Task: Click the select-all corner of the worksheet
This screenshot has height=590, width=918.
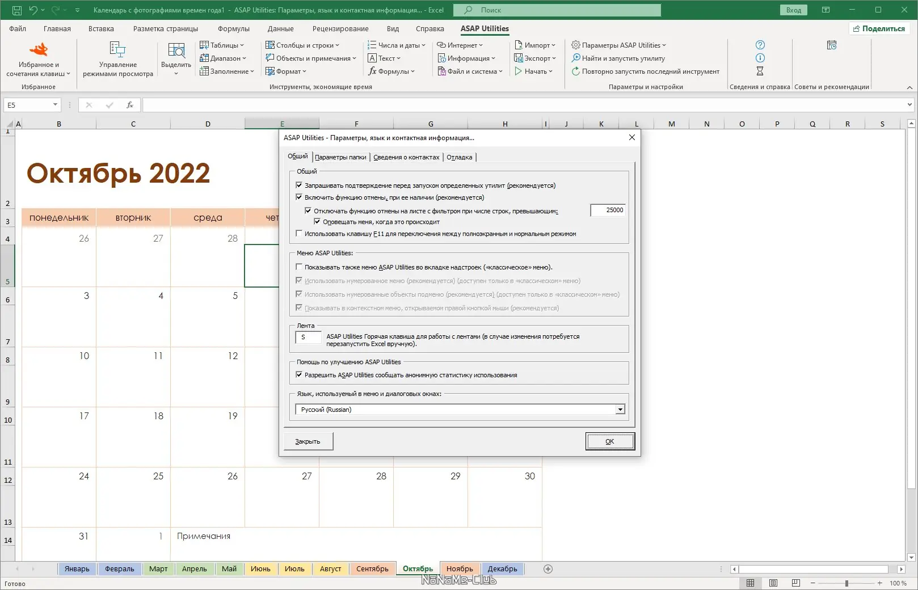Action: 10,124
